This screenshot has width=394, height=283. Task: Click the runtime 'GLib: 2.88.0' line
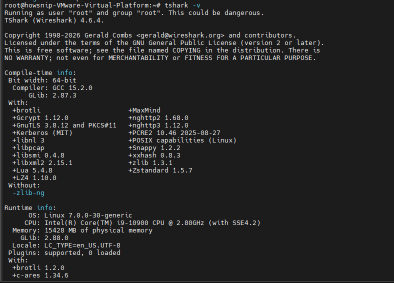44,238
